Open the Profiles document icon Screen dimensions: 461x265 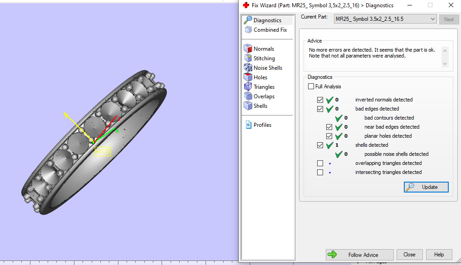tap(249, 125)
